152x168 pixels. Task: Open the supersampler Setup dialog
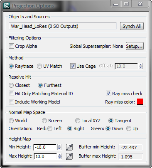coord(135,46)
